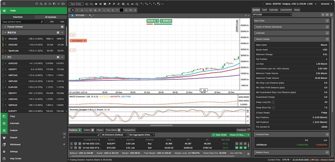Screen dimensions: 335x162
Task: Switch to the History tab
Action: pyautogui.click(x=100, y=130)
